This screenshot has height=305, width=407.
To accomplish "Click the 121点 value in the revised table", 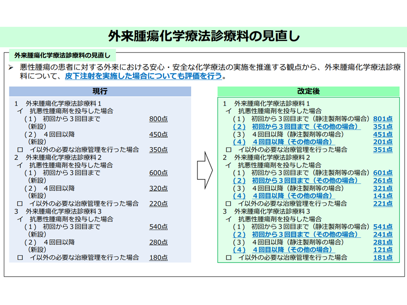I will click(383, 250).
